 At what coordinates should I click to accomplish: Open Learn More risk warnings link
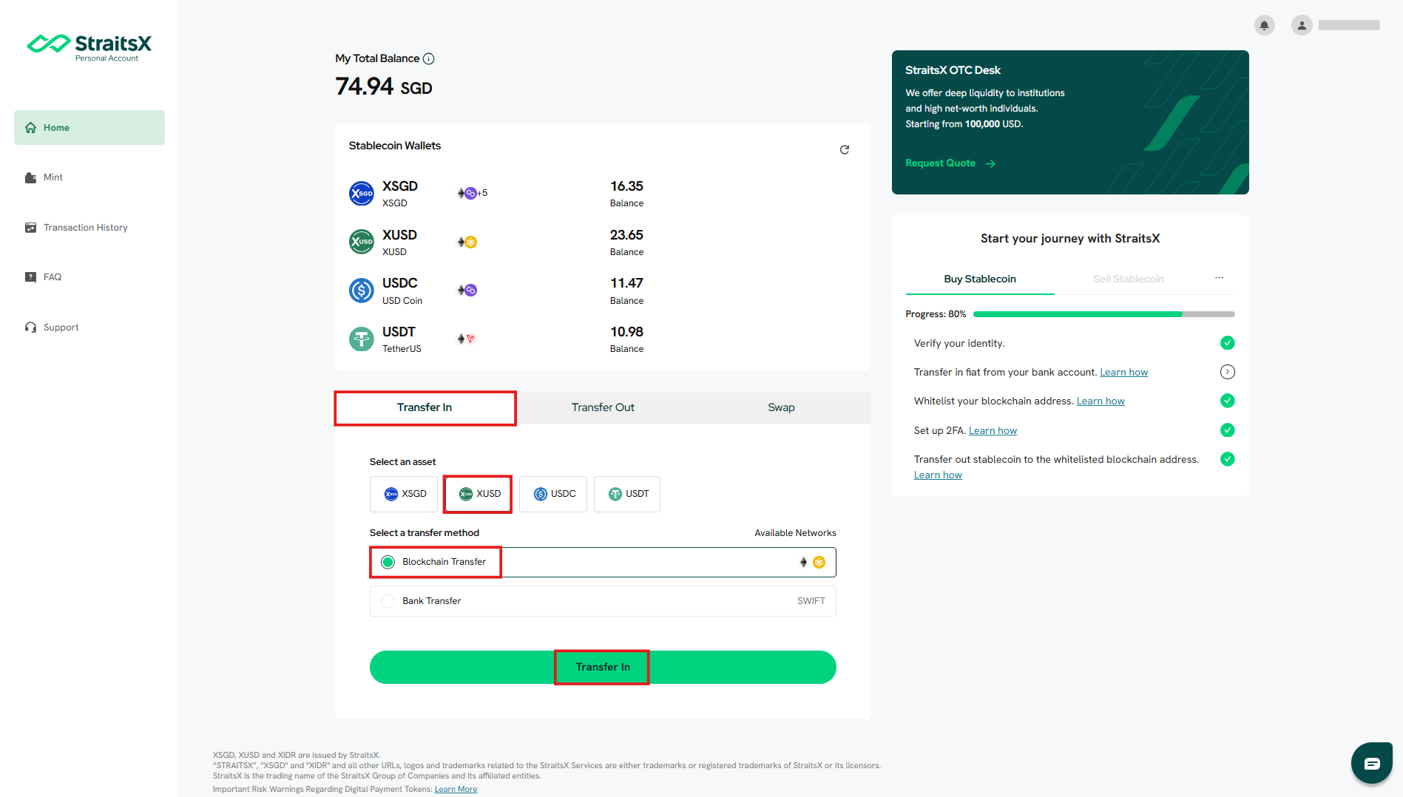pos(456,790)
